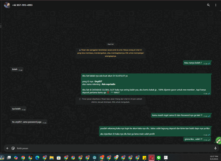221x161 pixels.
Task: Click the disappearing message timer notice
Action: (x=110, y=100)
